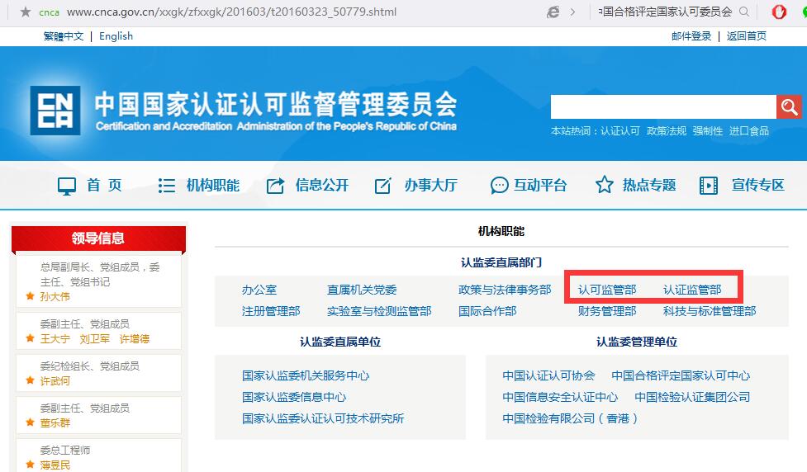This screenshot has width=807, height=472.
Task: Click the bookmark star icon in address bar
Action: (x=26, y=12)
